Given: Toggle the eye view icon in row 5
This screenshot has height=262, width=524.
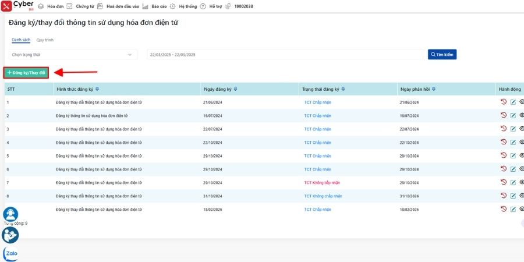Looking at the screenshot, I should (x=522, y=155).
